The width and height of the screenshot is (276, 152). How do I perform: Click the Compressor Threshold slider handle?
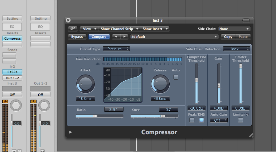click(x=197, y=80)
